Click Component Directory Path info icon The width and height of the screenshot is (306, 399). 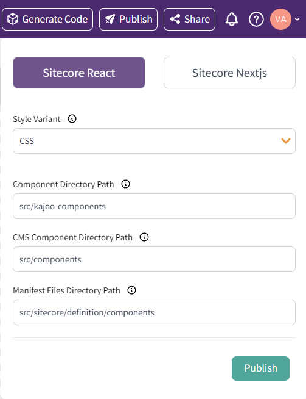125,184
